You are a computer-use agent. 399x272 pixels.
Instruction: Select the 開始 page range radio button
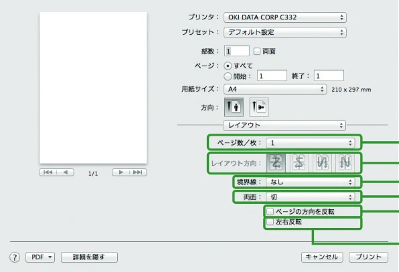228,76
